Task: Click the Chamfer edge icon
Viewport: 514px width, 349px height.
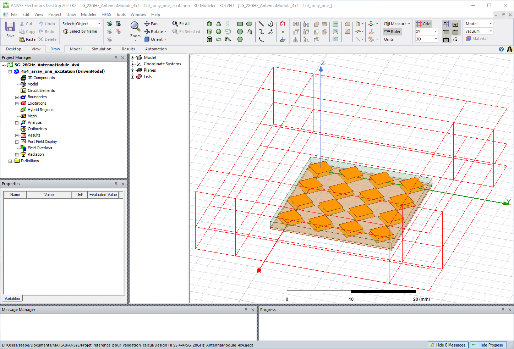Action: (348, 32)
